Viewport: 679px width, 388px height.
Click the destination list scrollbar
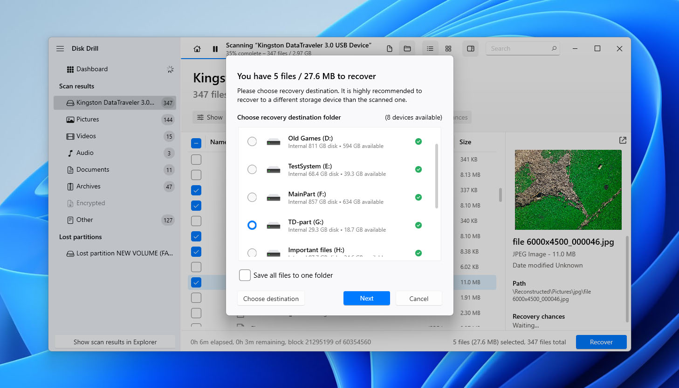437,176
